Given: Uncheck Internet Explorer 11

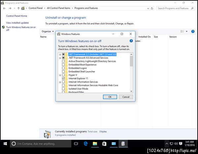Looking at the screenshot, I should coord(63,78).
